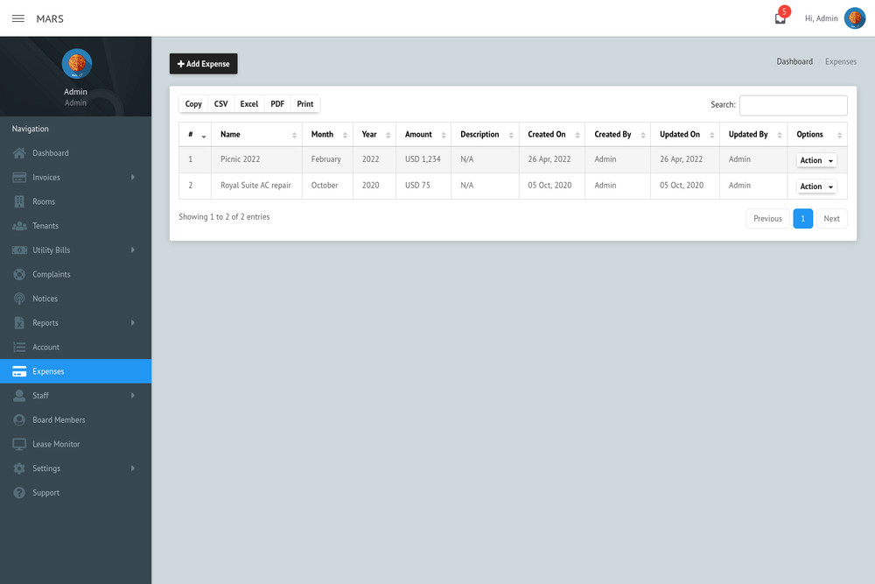This screenshot has width=875, height=584.
Task: Open the Complaints icon in sidebar
Action: pos(17,274)
